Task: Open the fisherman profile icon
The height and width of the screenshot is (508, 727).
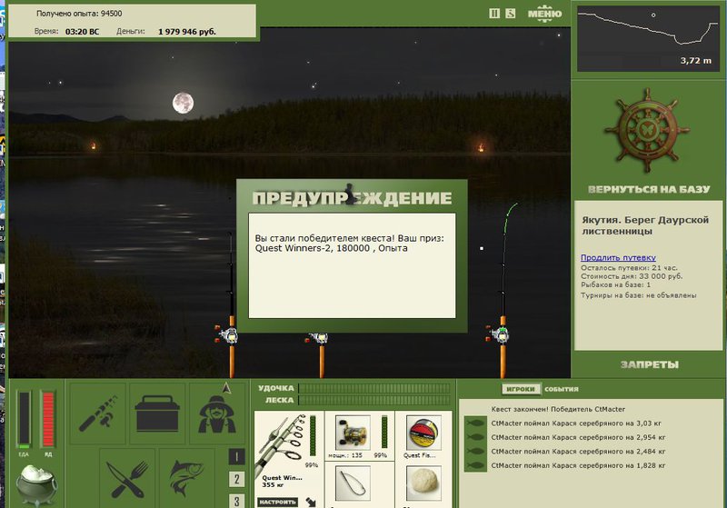Action: click(217, 414)
